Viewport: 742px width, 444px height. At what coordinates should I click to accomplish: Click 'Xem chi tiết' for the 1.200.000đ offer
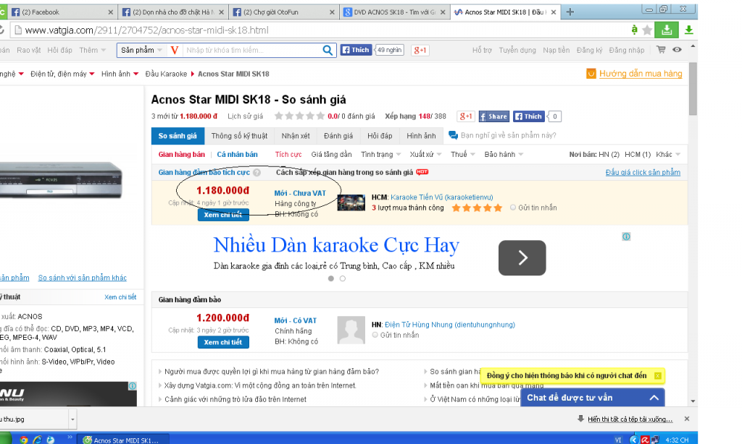[x=223, y=342]
